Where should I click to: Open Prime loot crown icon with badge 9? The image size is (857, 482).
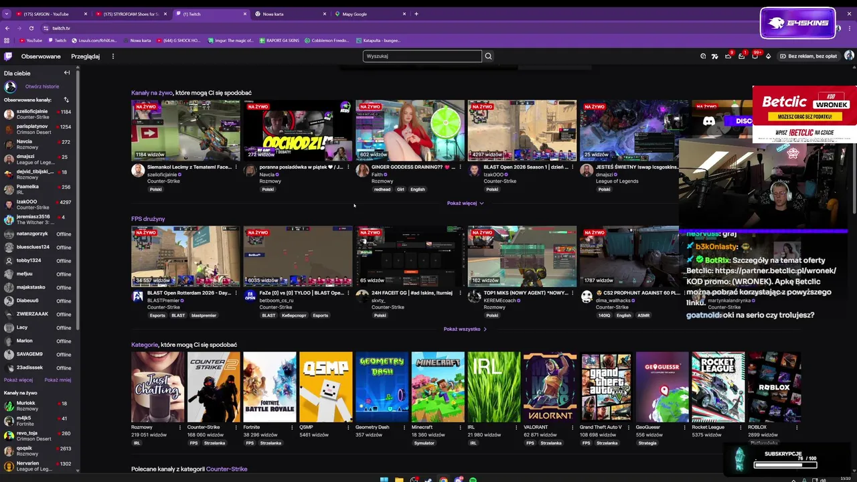728,56
